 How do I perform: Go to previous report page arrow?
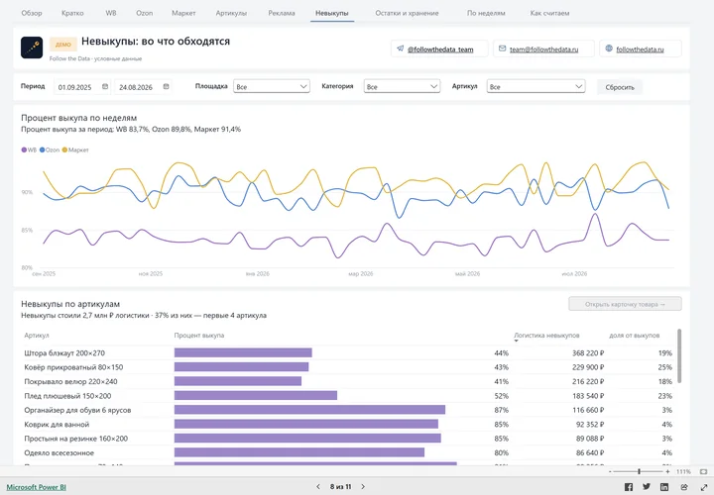[x=318, y=486]
